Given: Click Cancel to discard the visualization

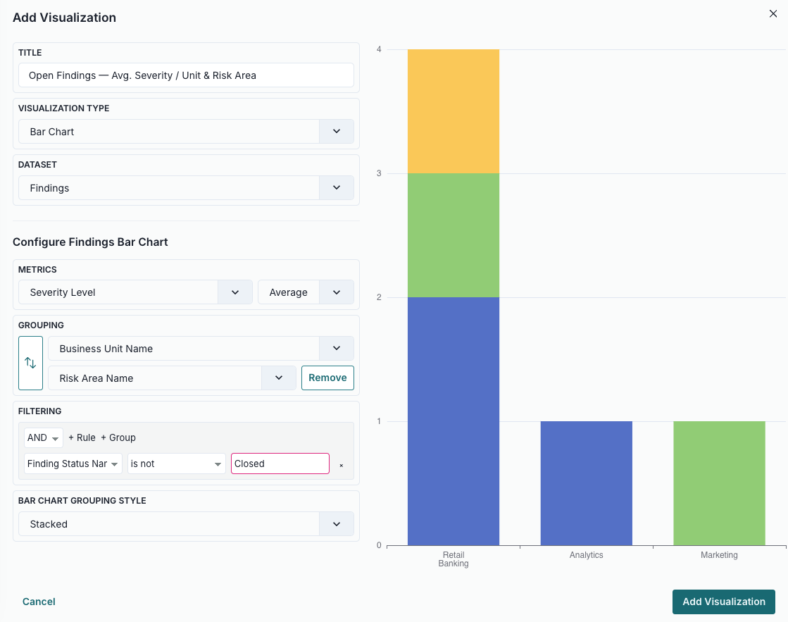Looking at the screenshot, I should click(38, 602).
